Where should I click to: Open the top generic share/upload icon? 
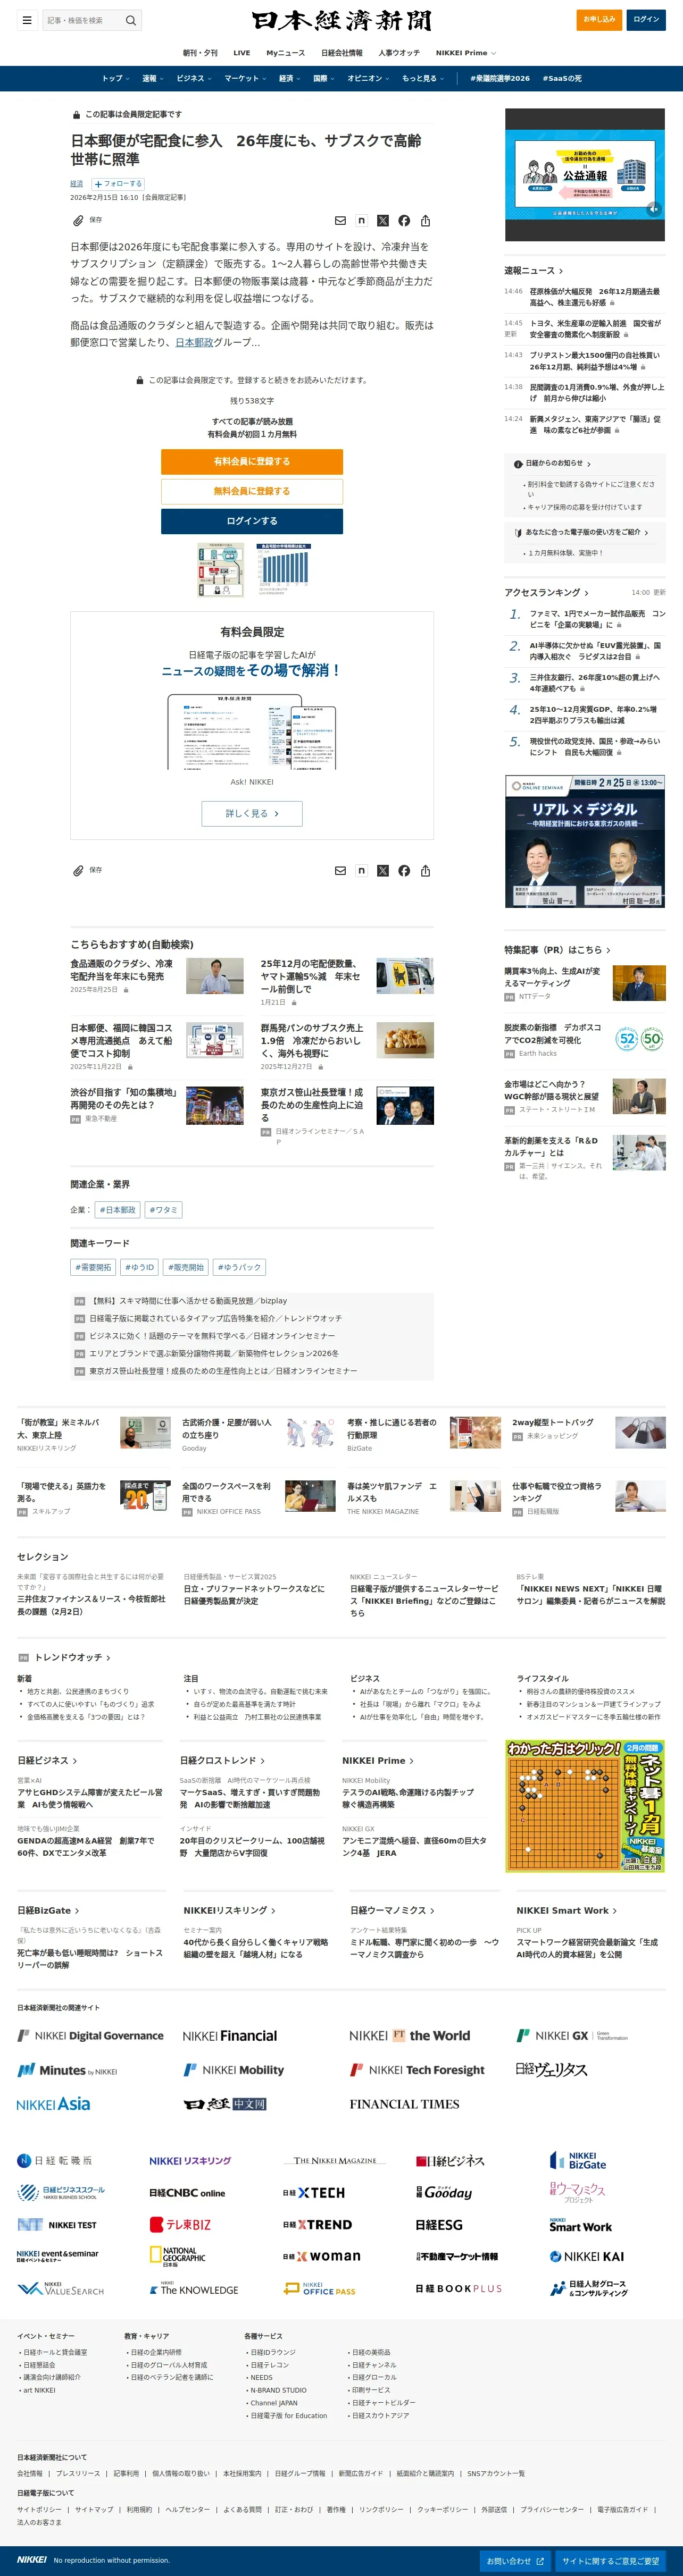pos(425,221)
